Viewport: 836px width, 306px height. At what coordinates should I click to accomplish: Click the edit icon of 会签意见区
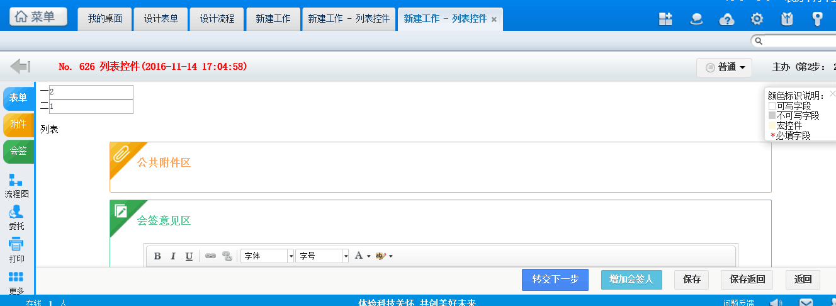(x=120, y=210)
